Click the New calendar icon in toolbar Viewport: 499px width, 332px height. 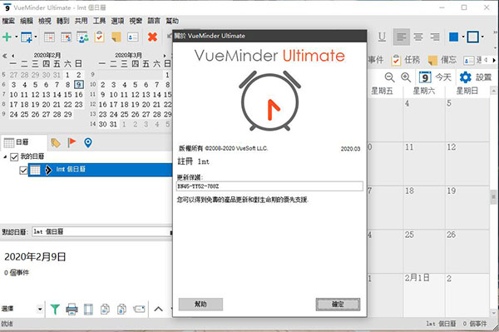point(27,37)
